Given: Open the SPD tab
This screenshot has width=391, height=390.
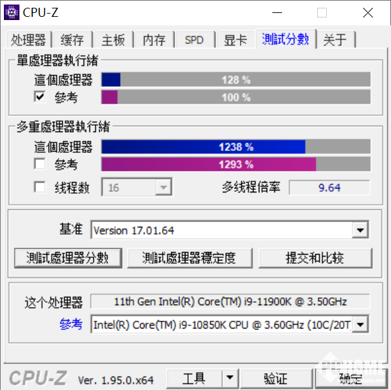Looking at the screenshot, I should (195, 40).
